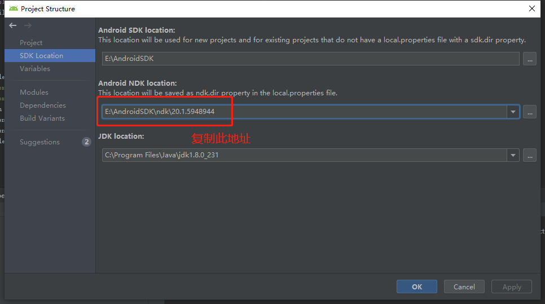Go back using the left arrow icon
The width and height of the screenshot is (545, 304).
pyautogui.click(x=13, y=25)
